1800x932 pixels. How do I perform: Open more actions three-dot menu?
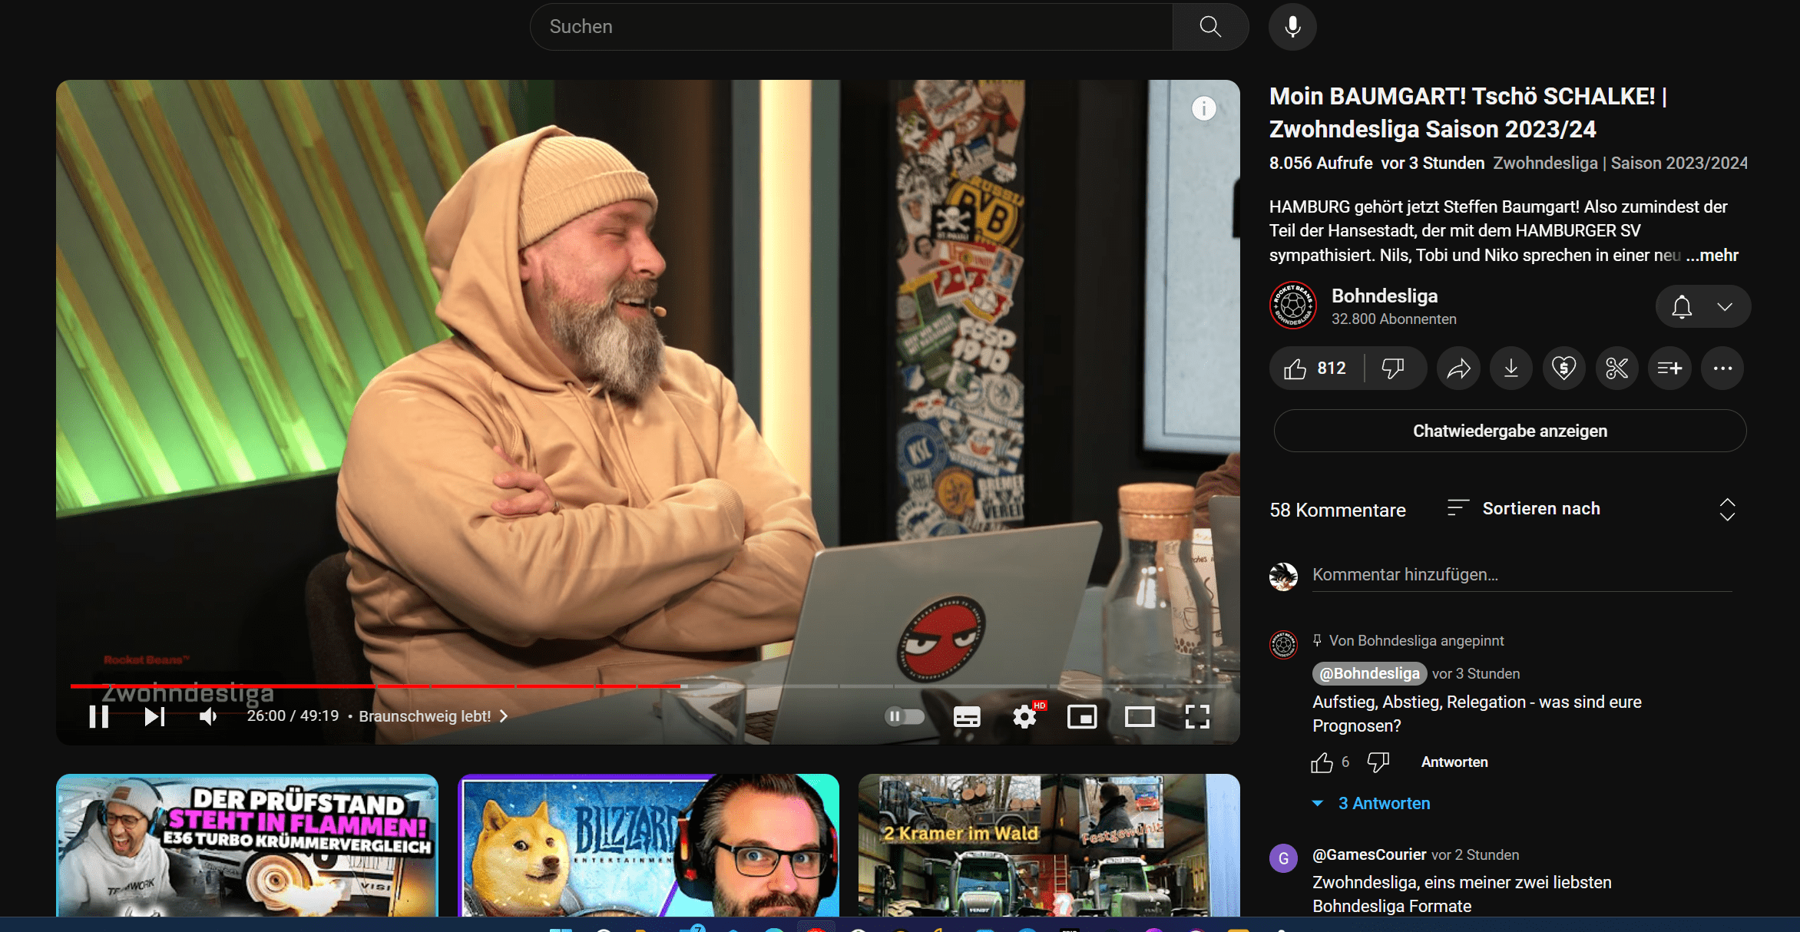coord(1722,369)
